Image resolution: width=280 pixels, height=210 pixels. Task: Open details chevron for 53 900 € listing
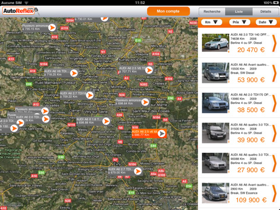coord(275,73)
